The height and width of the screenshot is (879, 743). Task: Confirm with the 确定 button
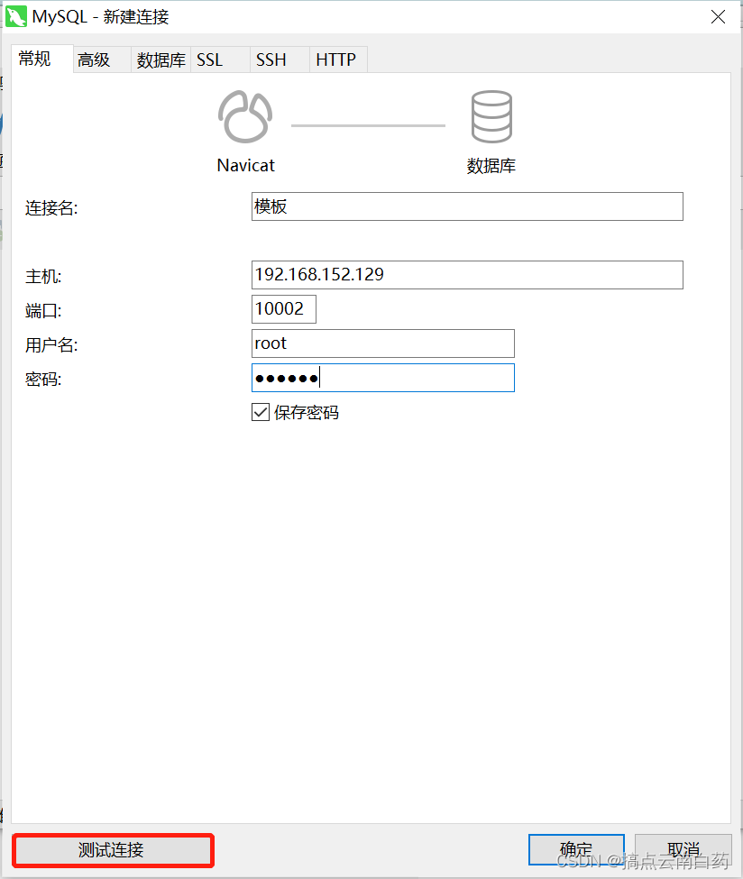click(x=576, y=850)
